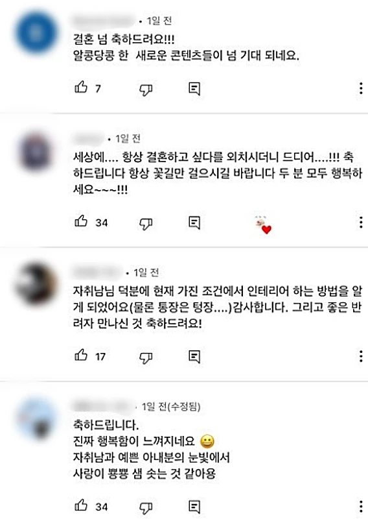Viewport: 368px width, 519px height.
Task: Dislike the comment starting with 세상에
Action: click(x=146, y=223)
